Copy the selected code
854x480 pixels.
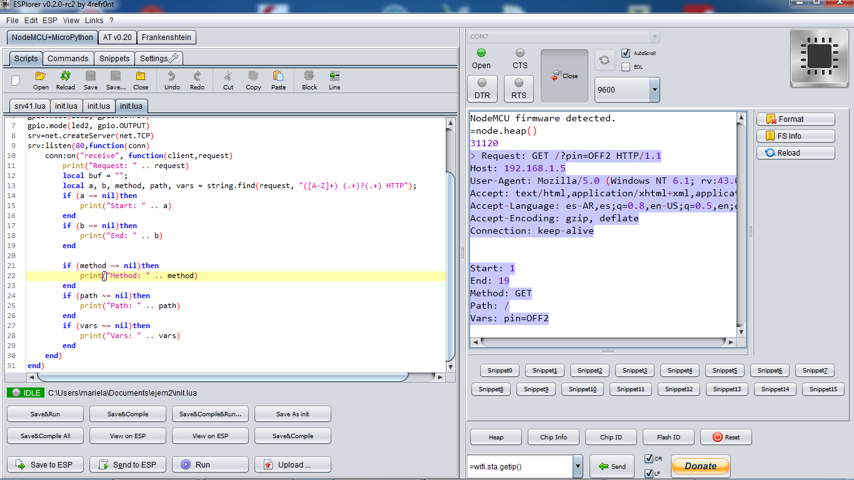click(253, 80)
